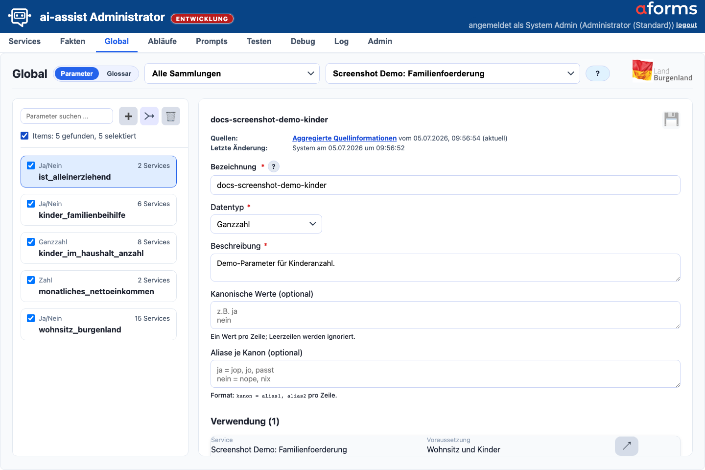Click the aforms logo
Image resolution: width=705 pixels, height=470 pixels.
pyautogui.click(x=666, y=9)
